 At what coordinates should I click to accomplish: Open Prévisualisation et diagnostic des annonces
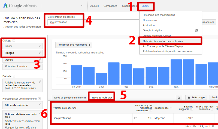pyautogui.click(x=168, y=51)
